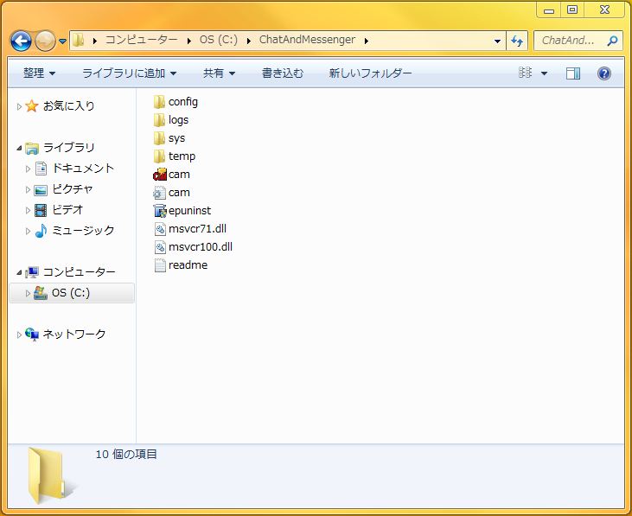This screenshot has width=632, height=516.
Task: Expand the ドキュメント library tree node
Action: click(29, 169)
